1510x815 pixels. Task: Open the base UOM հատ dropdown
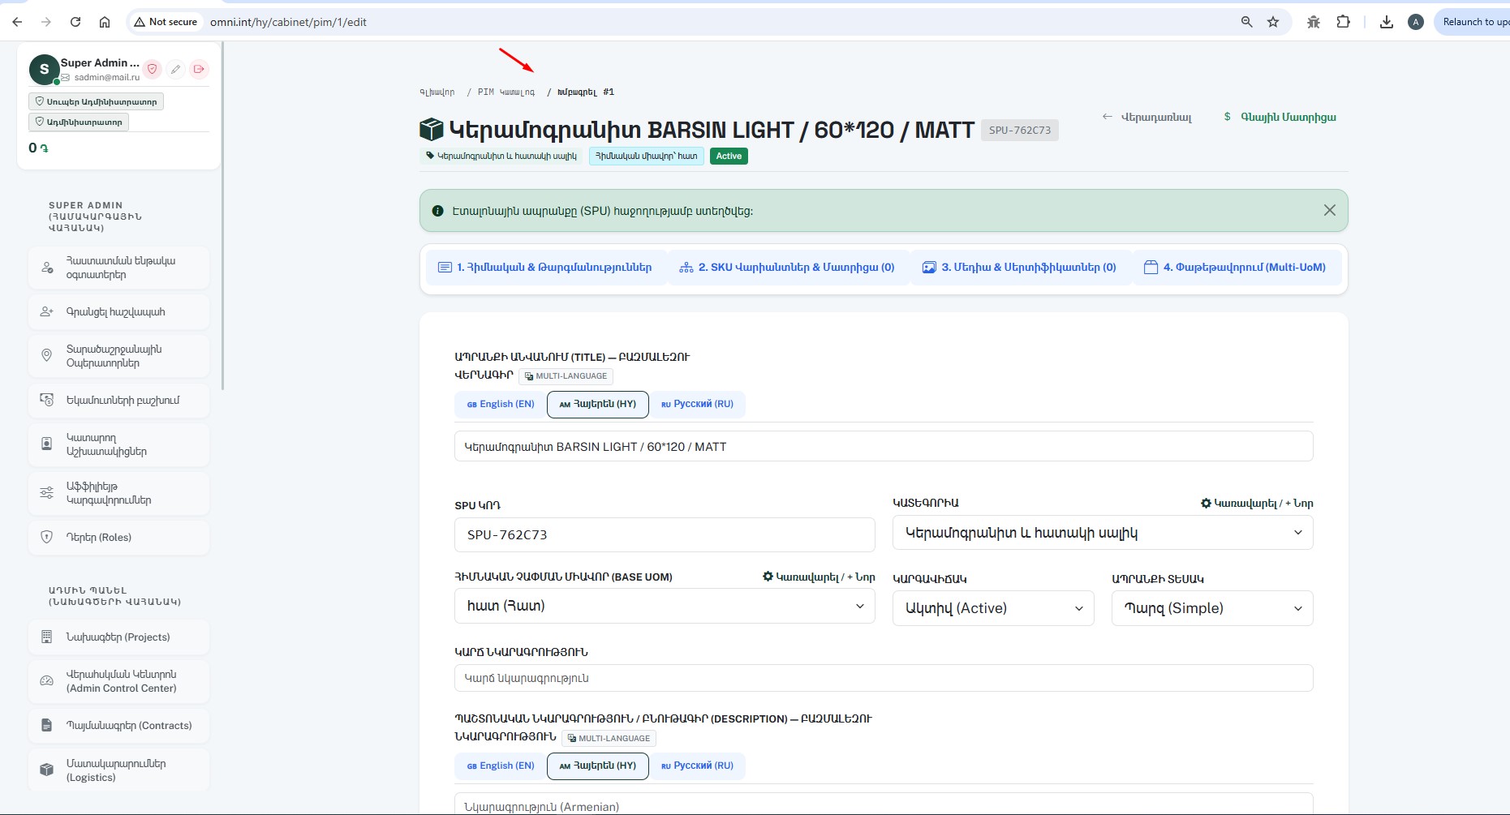tap(665, 606)
